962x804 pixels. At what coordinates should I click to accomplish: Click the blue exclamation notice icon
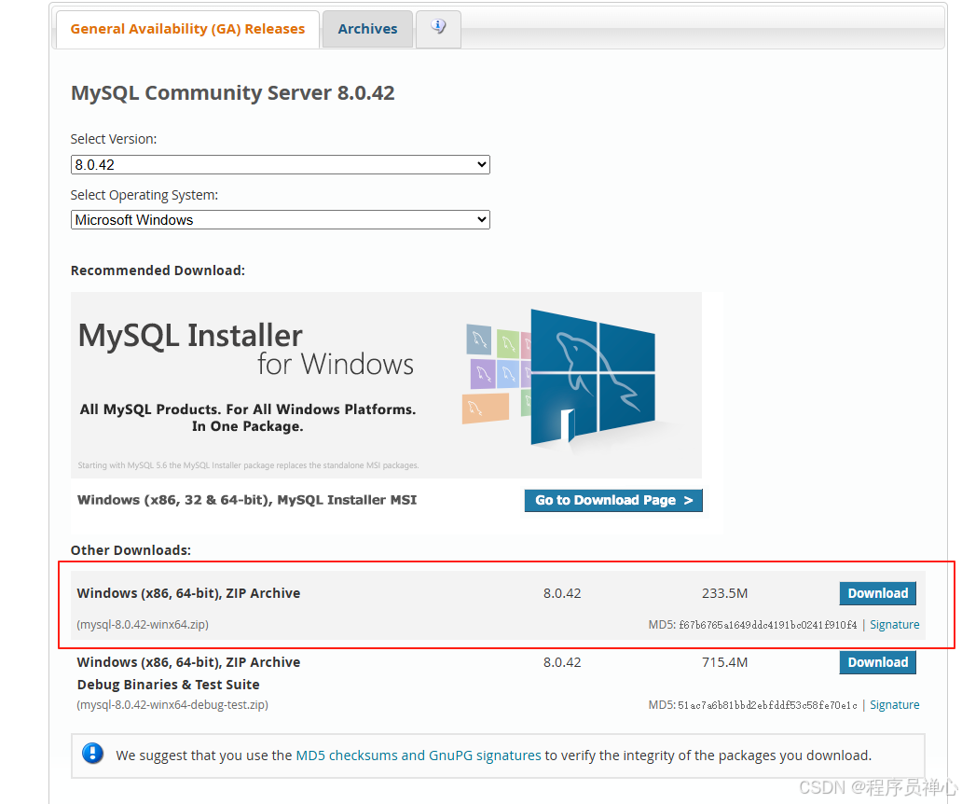pos(92,754)
